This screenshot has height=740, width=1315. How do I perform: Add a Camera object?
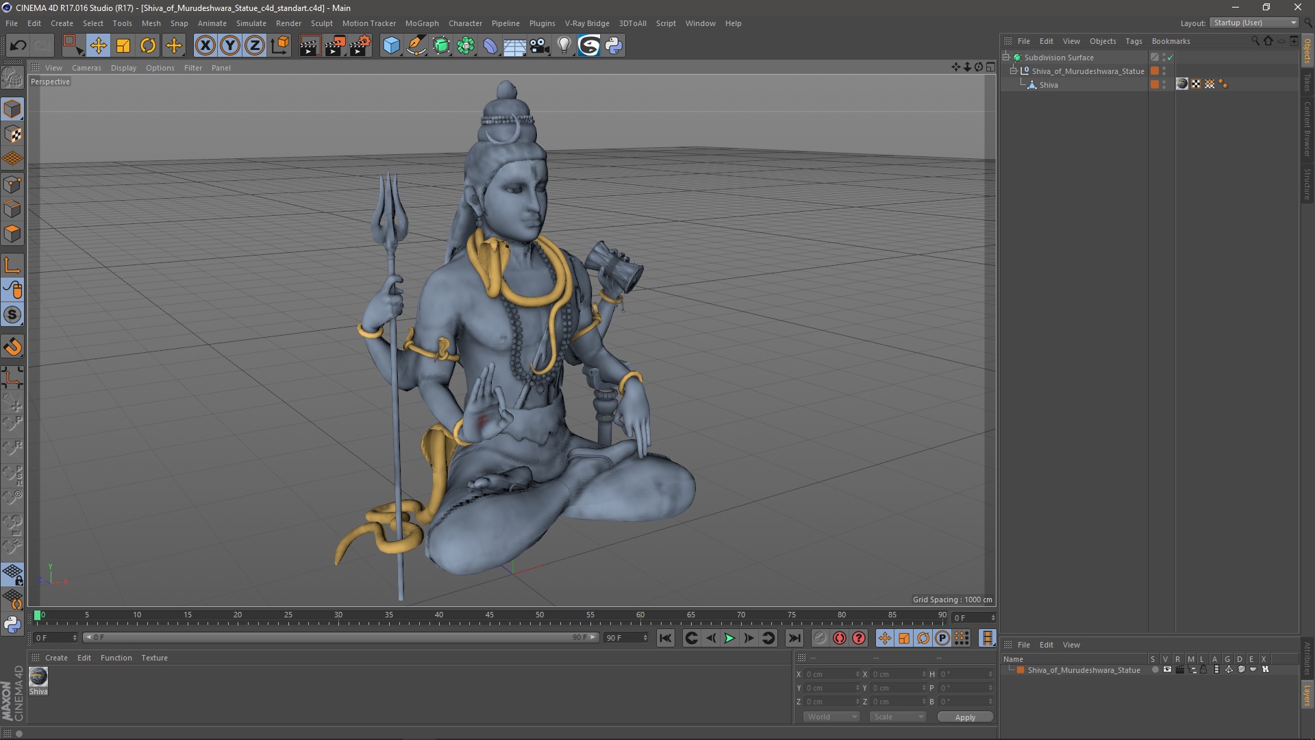point(540,45)
